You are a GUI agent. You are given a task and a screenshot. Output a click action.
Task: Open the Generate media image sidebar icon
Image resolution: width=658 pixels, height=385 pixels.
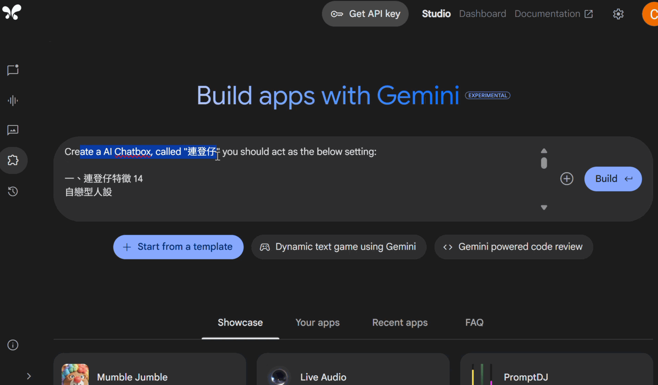pyautogui.click(x=13, y=130)
